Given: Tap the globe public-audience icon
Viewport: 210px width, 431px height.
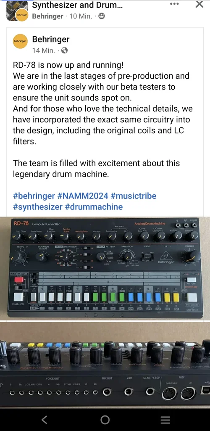Looking at the screenshot, I should (65, 50).
